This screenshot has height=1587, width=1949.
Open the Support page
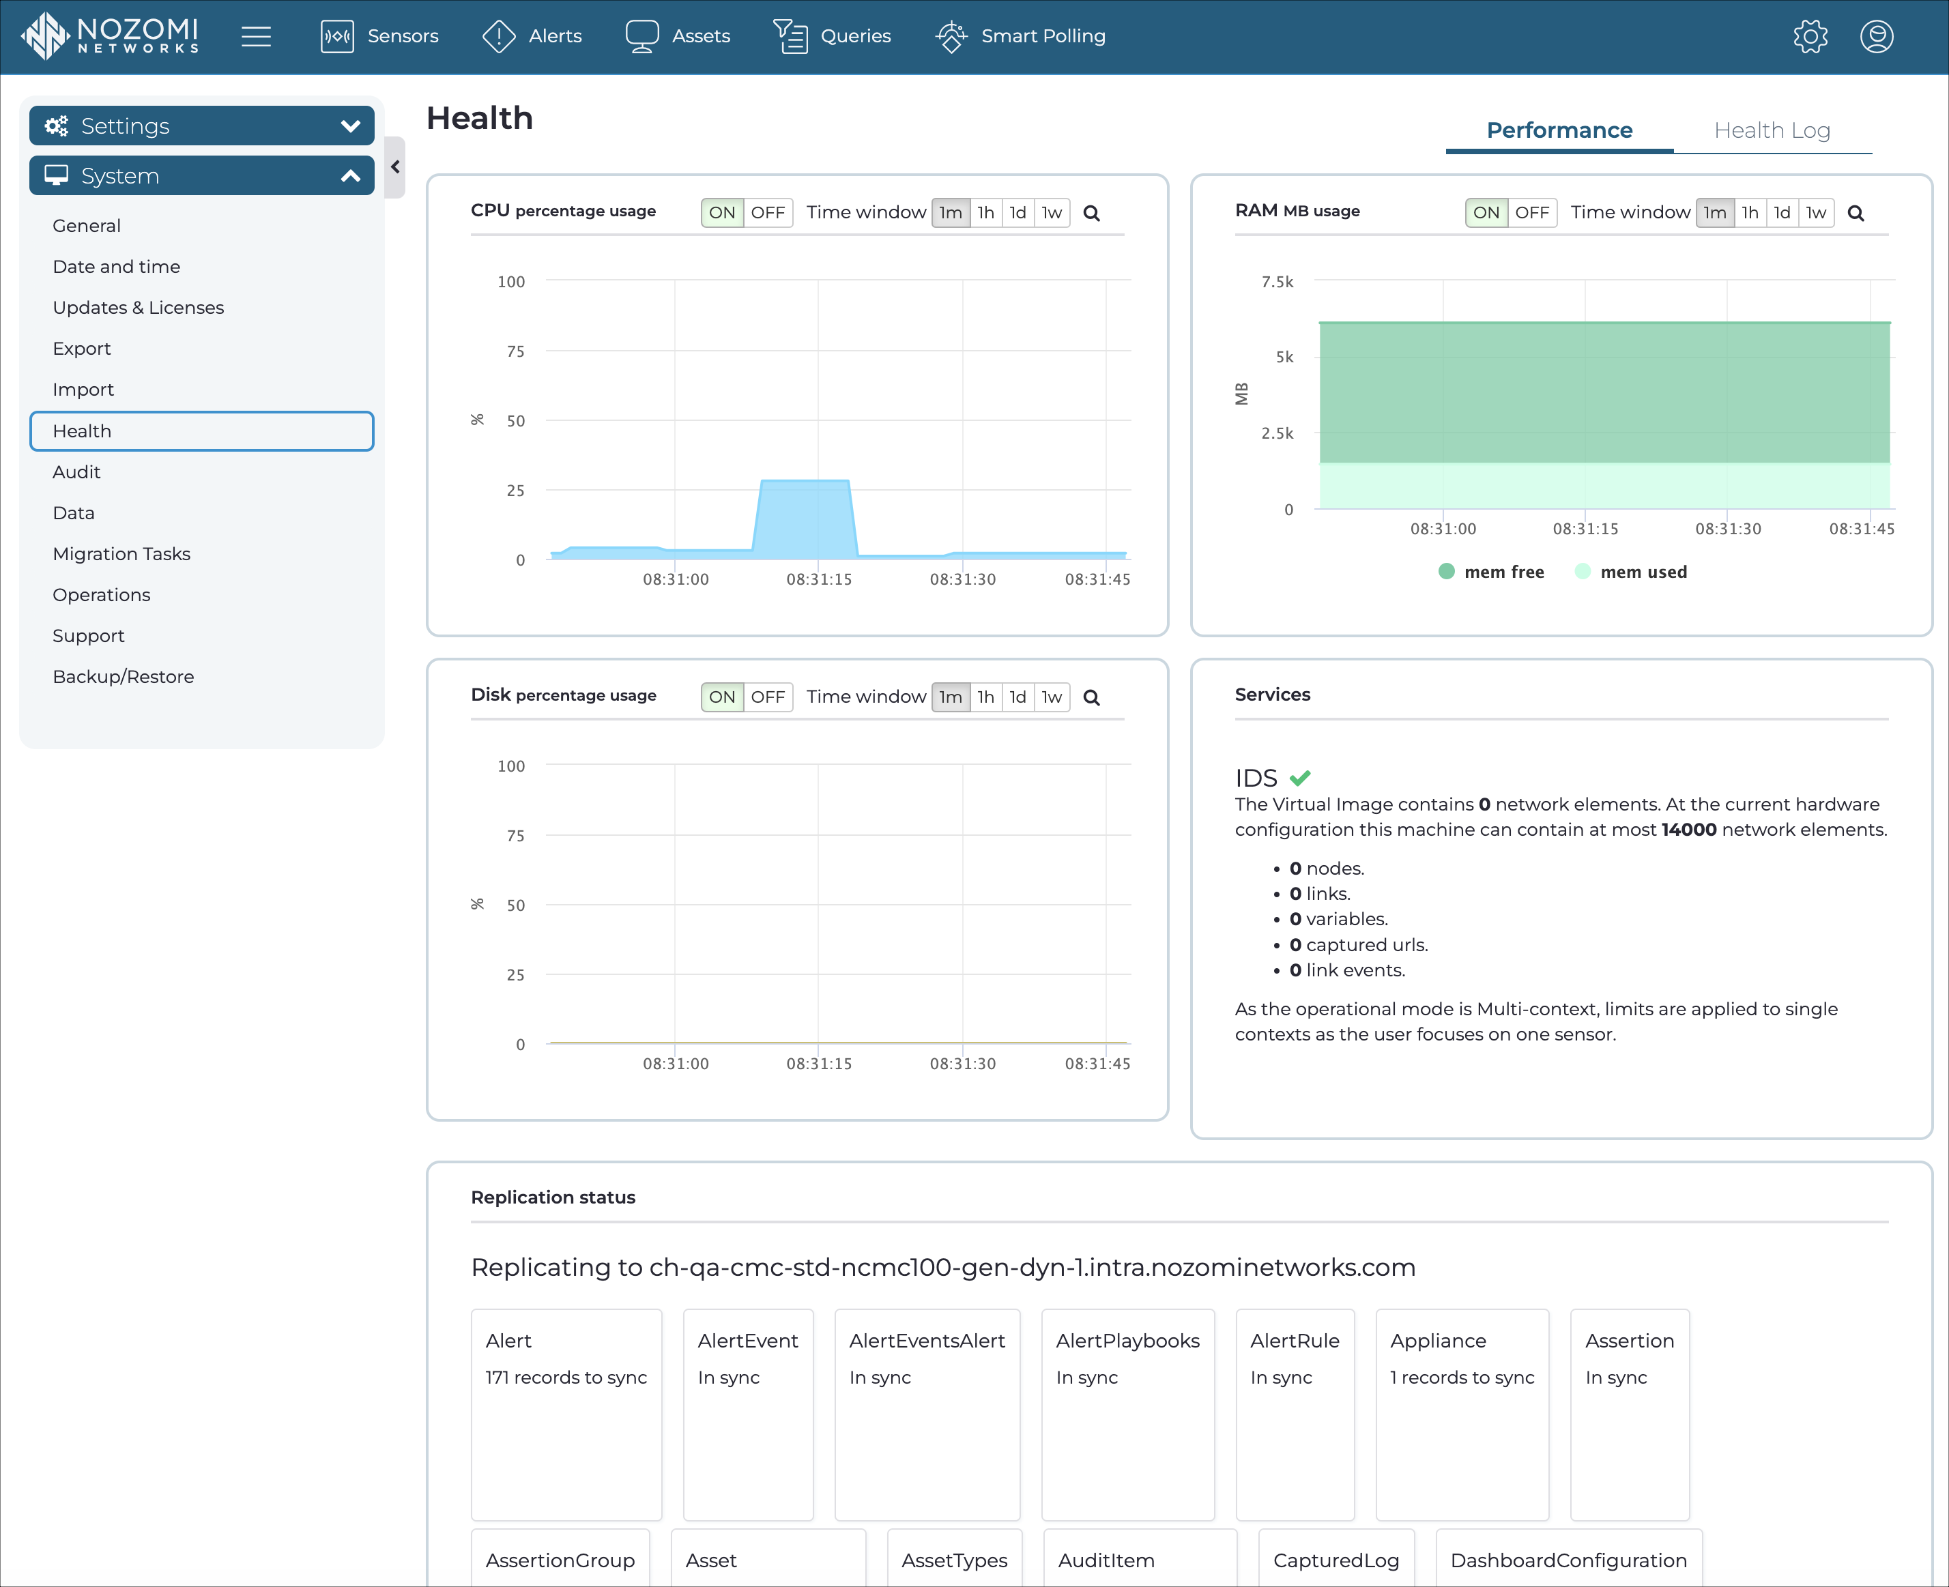pos(89,637)
